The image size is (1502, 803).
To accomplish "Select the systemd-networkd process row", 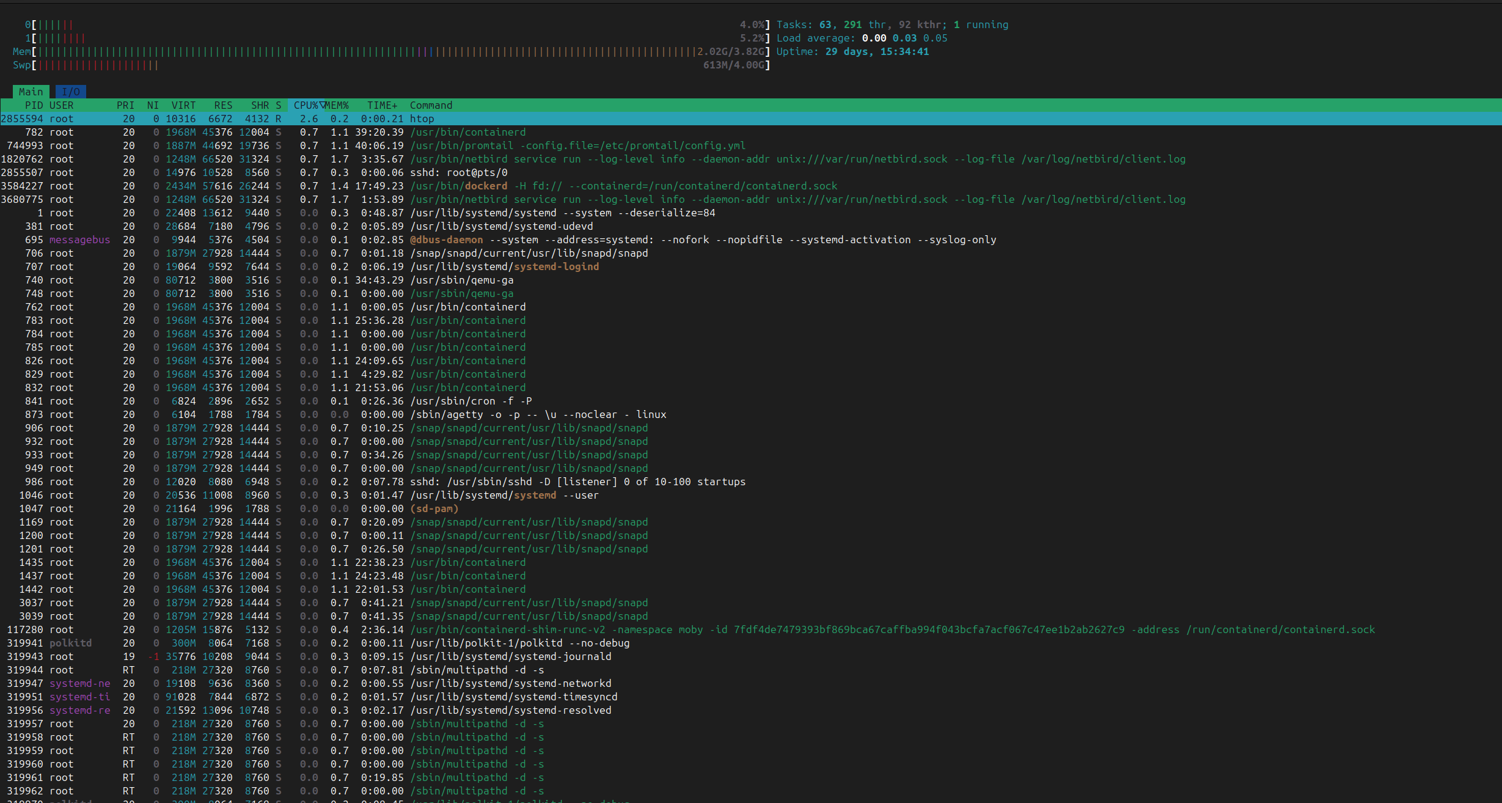I will pos(751,683).
